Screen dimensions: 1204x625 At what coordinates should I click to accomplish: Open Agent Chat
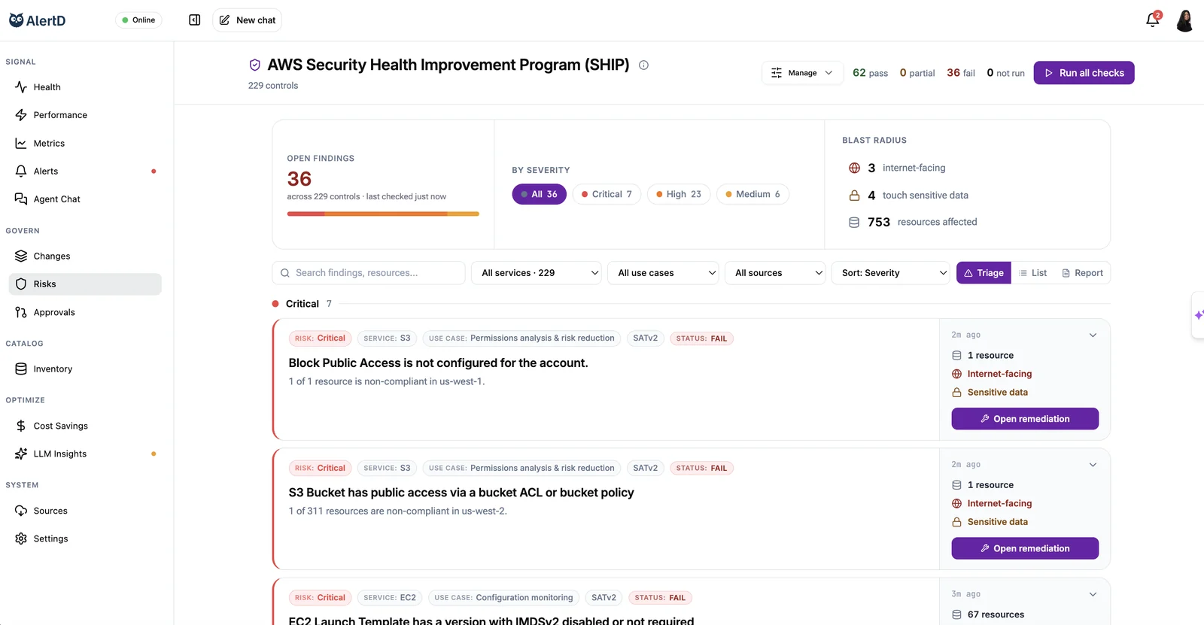(x=85, y=199)
